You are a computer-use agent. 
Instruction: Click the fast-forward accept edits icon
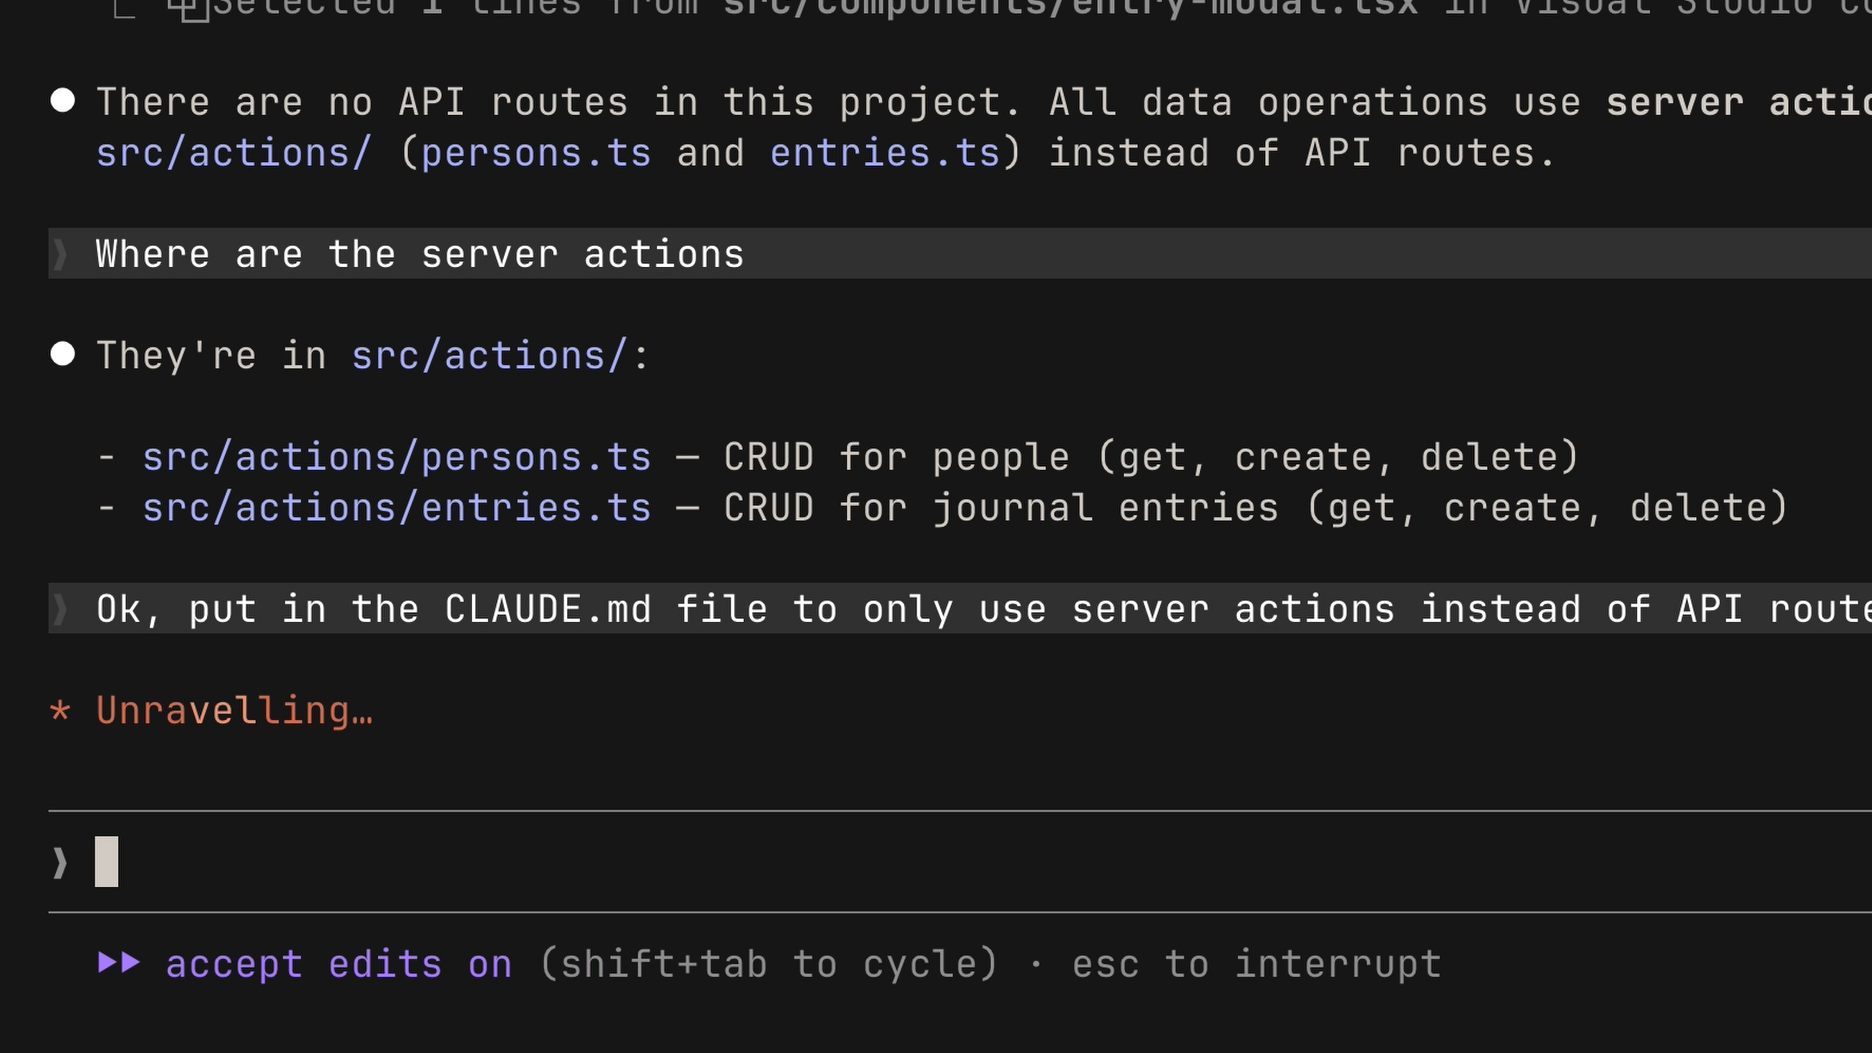coord(119,963)
